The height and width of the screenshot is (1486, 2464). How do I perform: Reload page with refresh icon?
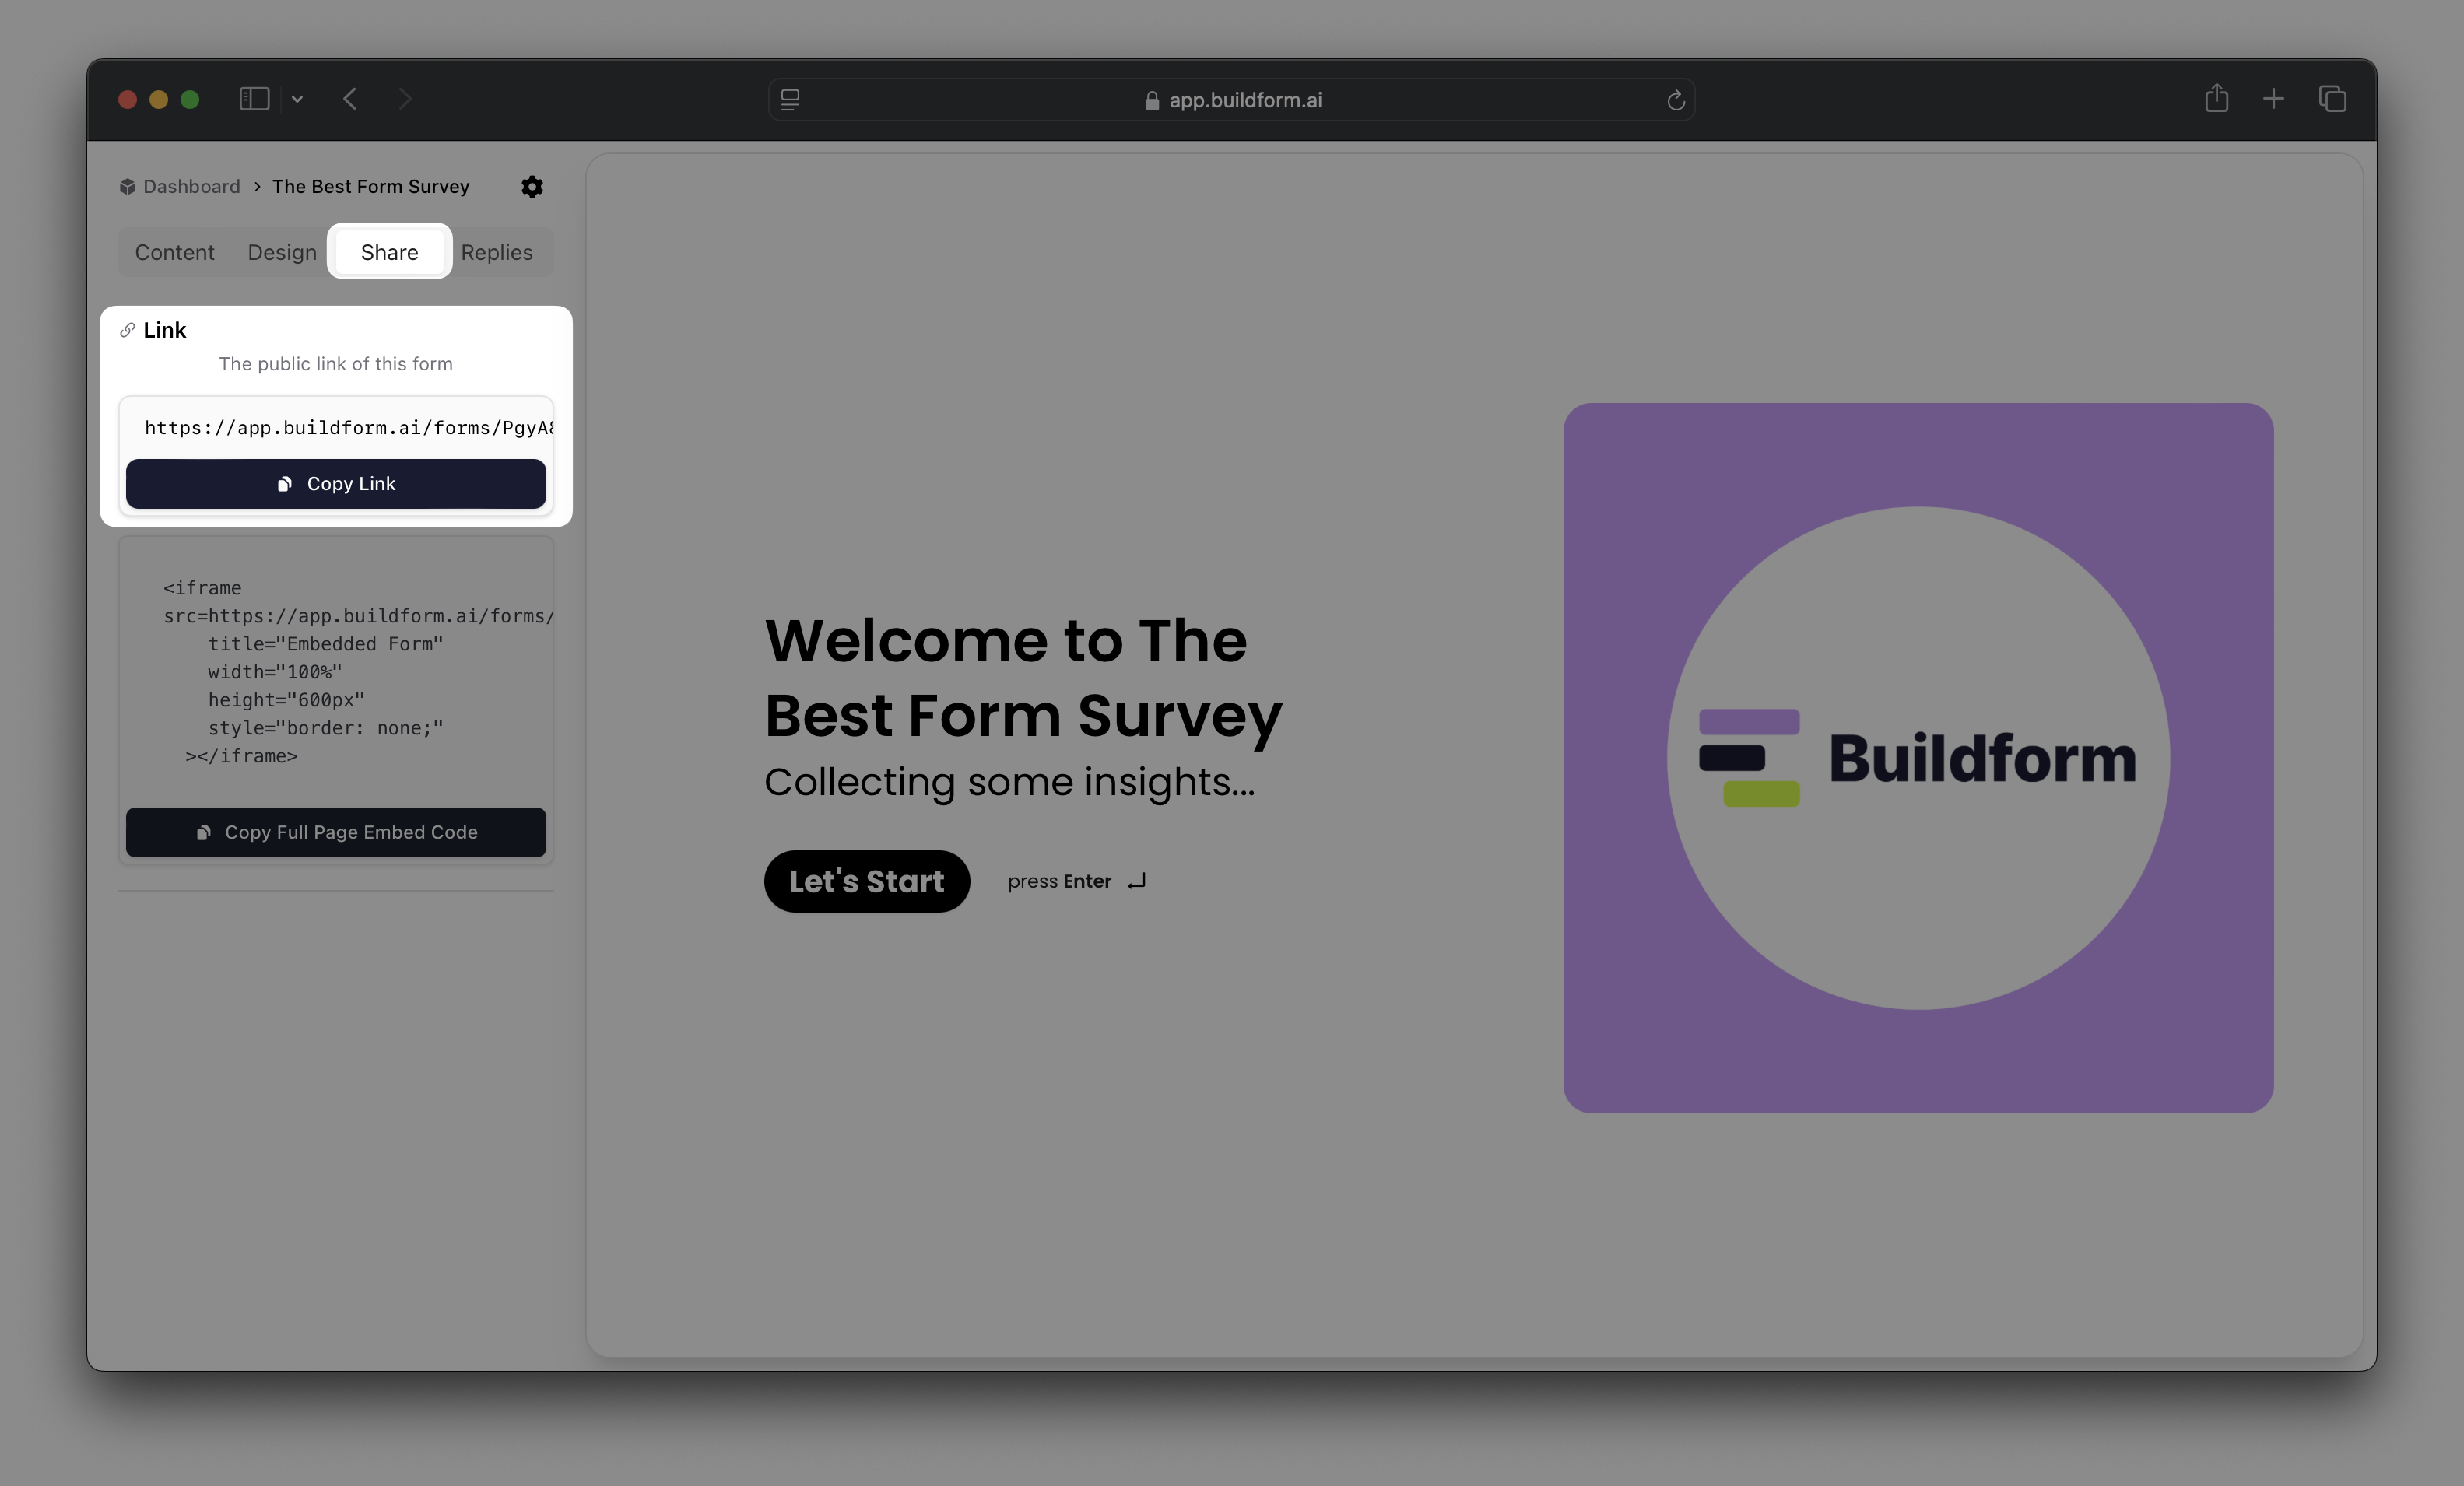point(1676,100)
